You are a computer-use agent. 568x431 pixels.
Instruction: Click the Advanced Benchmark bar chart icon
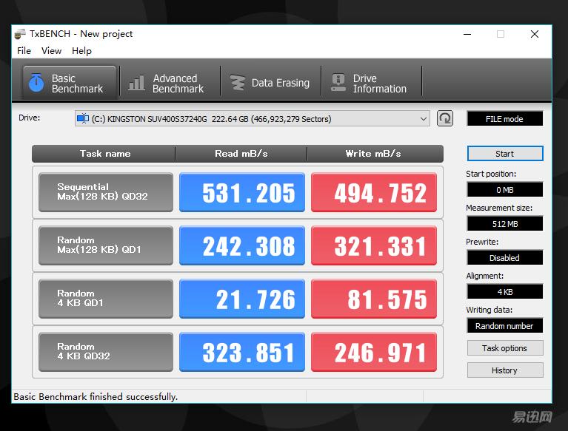pos(136,83)
